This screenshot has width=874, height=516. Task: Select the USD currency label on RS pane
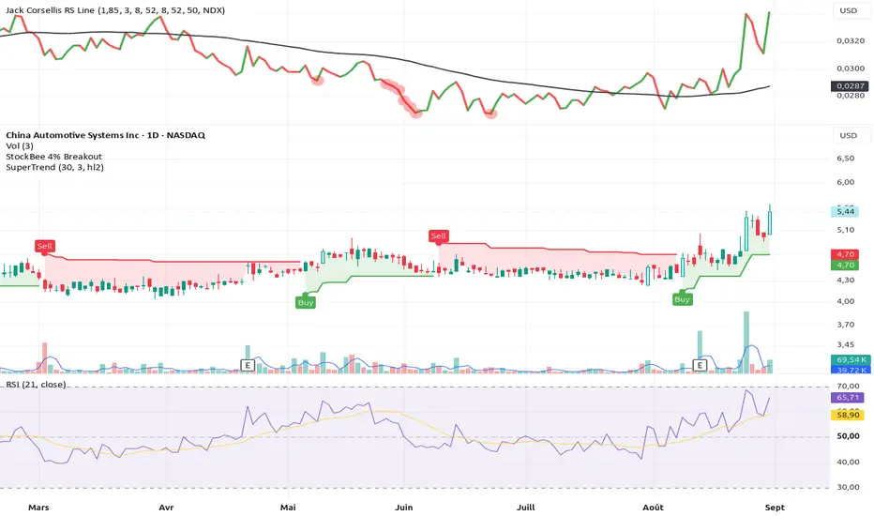(x=849, y=10)
